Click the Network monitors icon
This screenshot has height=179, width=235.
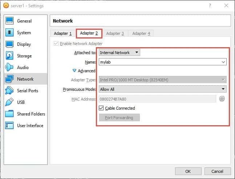click(x=9, y=79)
